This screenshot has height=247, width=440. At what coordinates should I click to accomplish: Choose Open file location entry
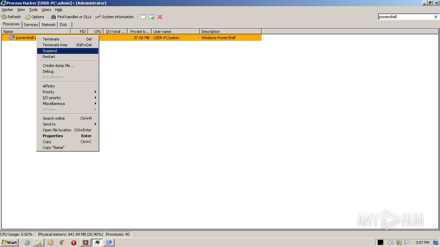click(68, 130)
